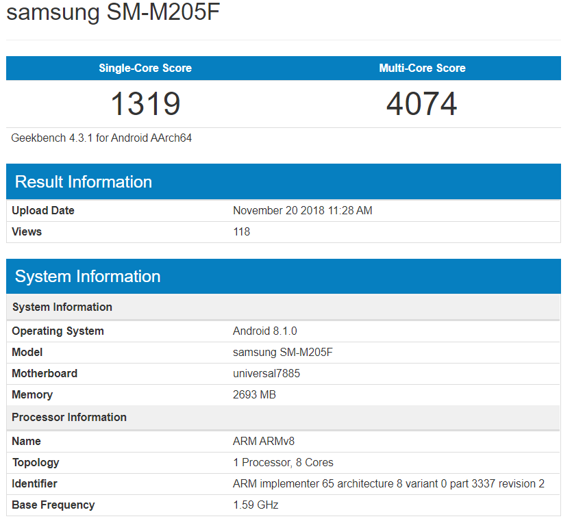Click the Upload Date row label
572x521 pixels.
43,210
